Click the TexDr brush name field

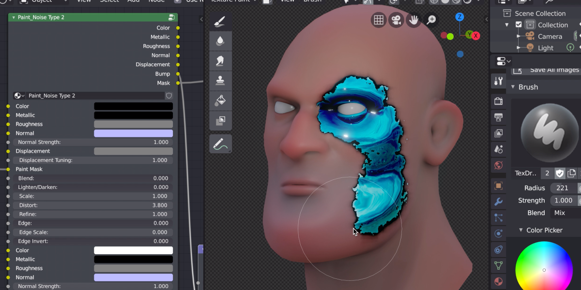pos(527,173)
